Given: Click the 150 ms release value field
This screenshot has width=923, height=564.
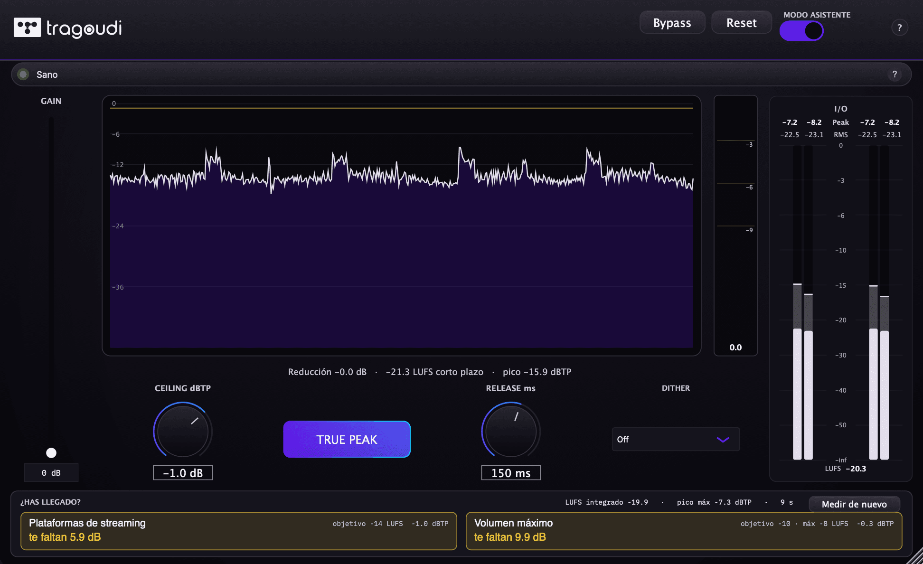Looking at the screenshot, I should 511,473.
